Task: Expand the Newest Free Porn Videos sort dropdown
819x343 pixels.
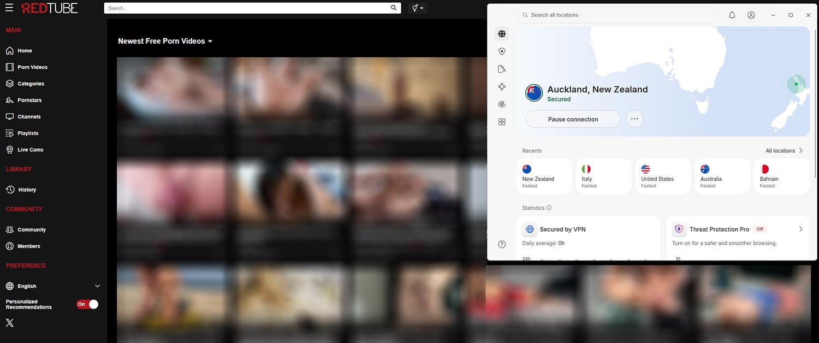Action: click(165, 41)
